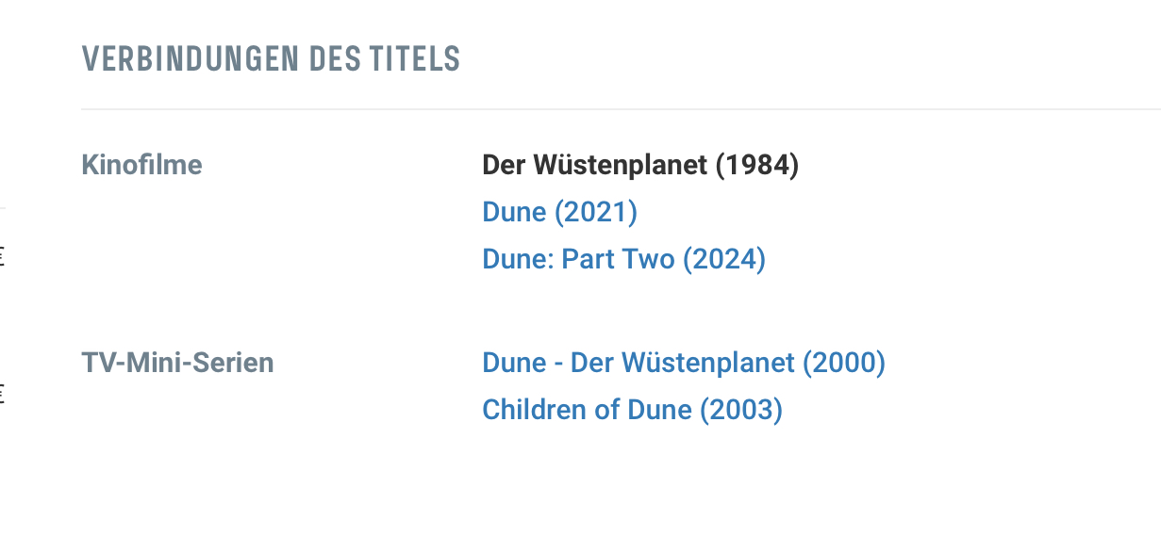1161x552 pixels.
Task: Click the year (2024) in Part Two link
Action: [723, 259]
